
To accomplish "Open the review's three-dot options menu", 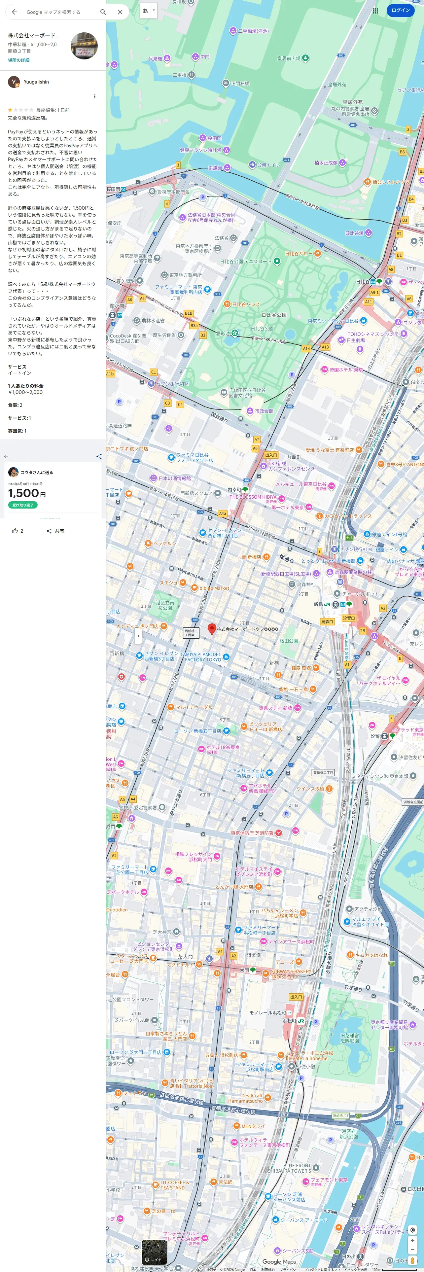I will [95, 96].
